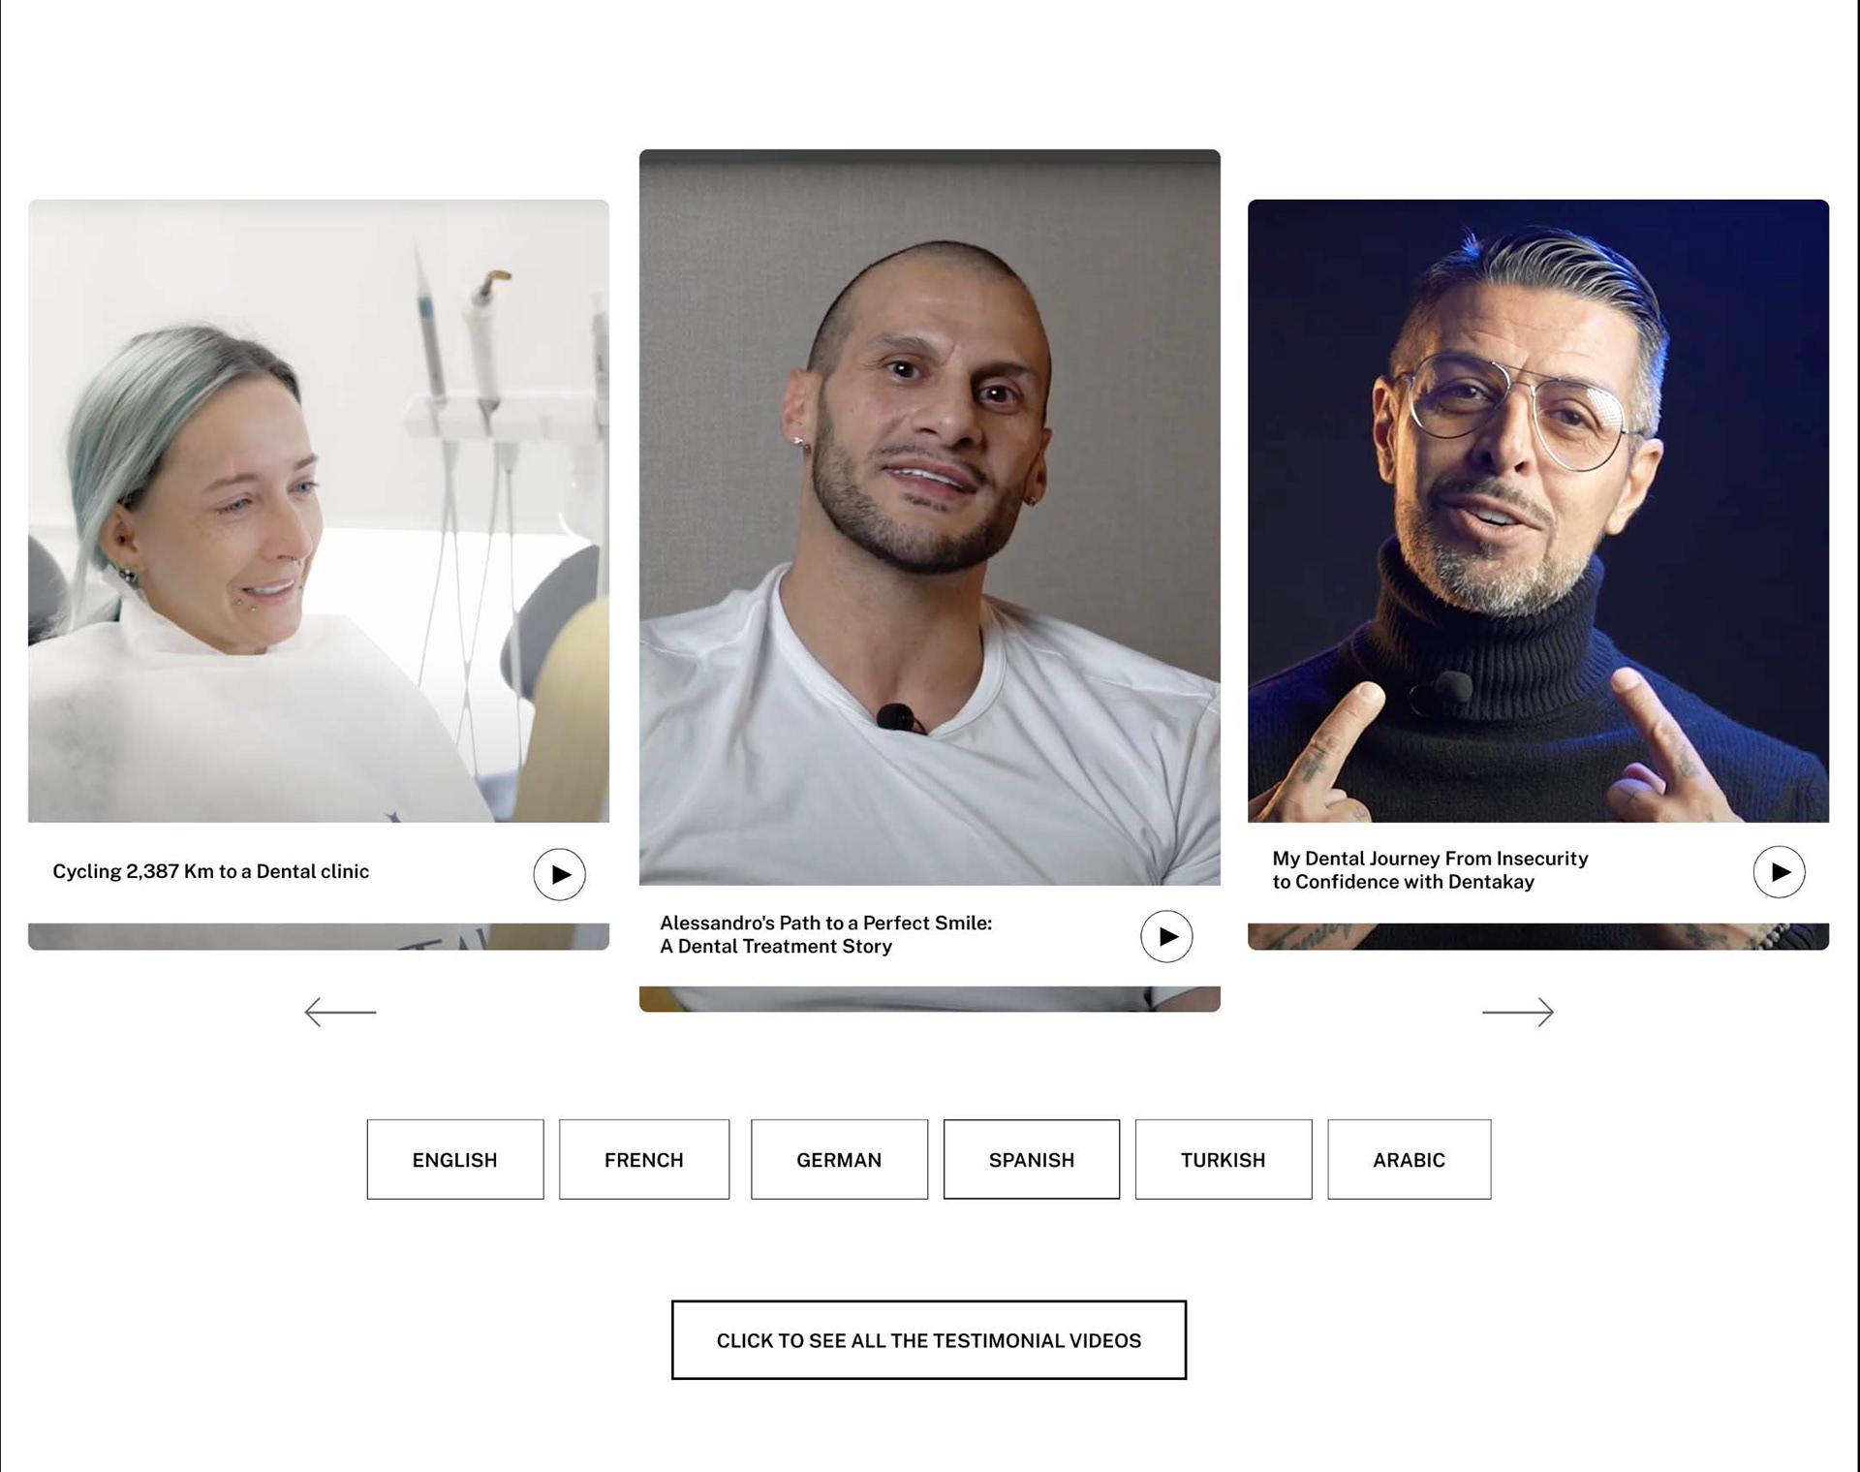Open Alessandro's video thumbnail in white t-shirt
This screenshot has height=1472, width=1860.
[x=930, y=517]
